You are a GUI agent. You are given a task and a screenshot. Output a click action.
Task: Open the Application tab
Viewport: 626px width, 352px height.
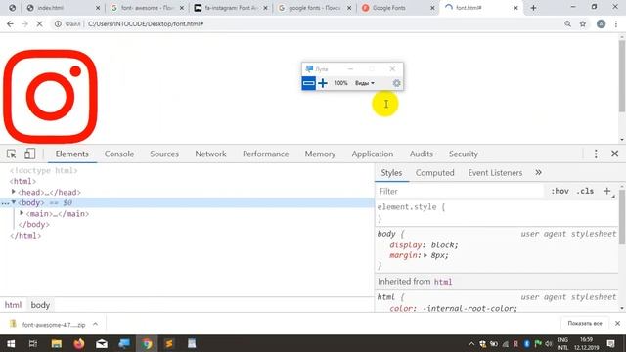[372, 154]
